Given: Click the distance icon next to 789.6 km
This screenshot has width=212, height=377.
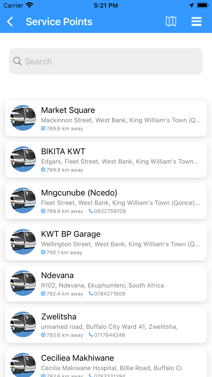Looking at the screenshot, I should [43, 128].
